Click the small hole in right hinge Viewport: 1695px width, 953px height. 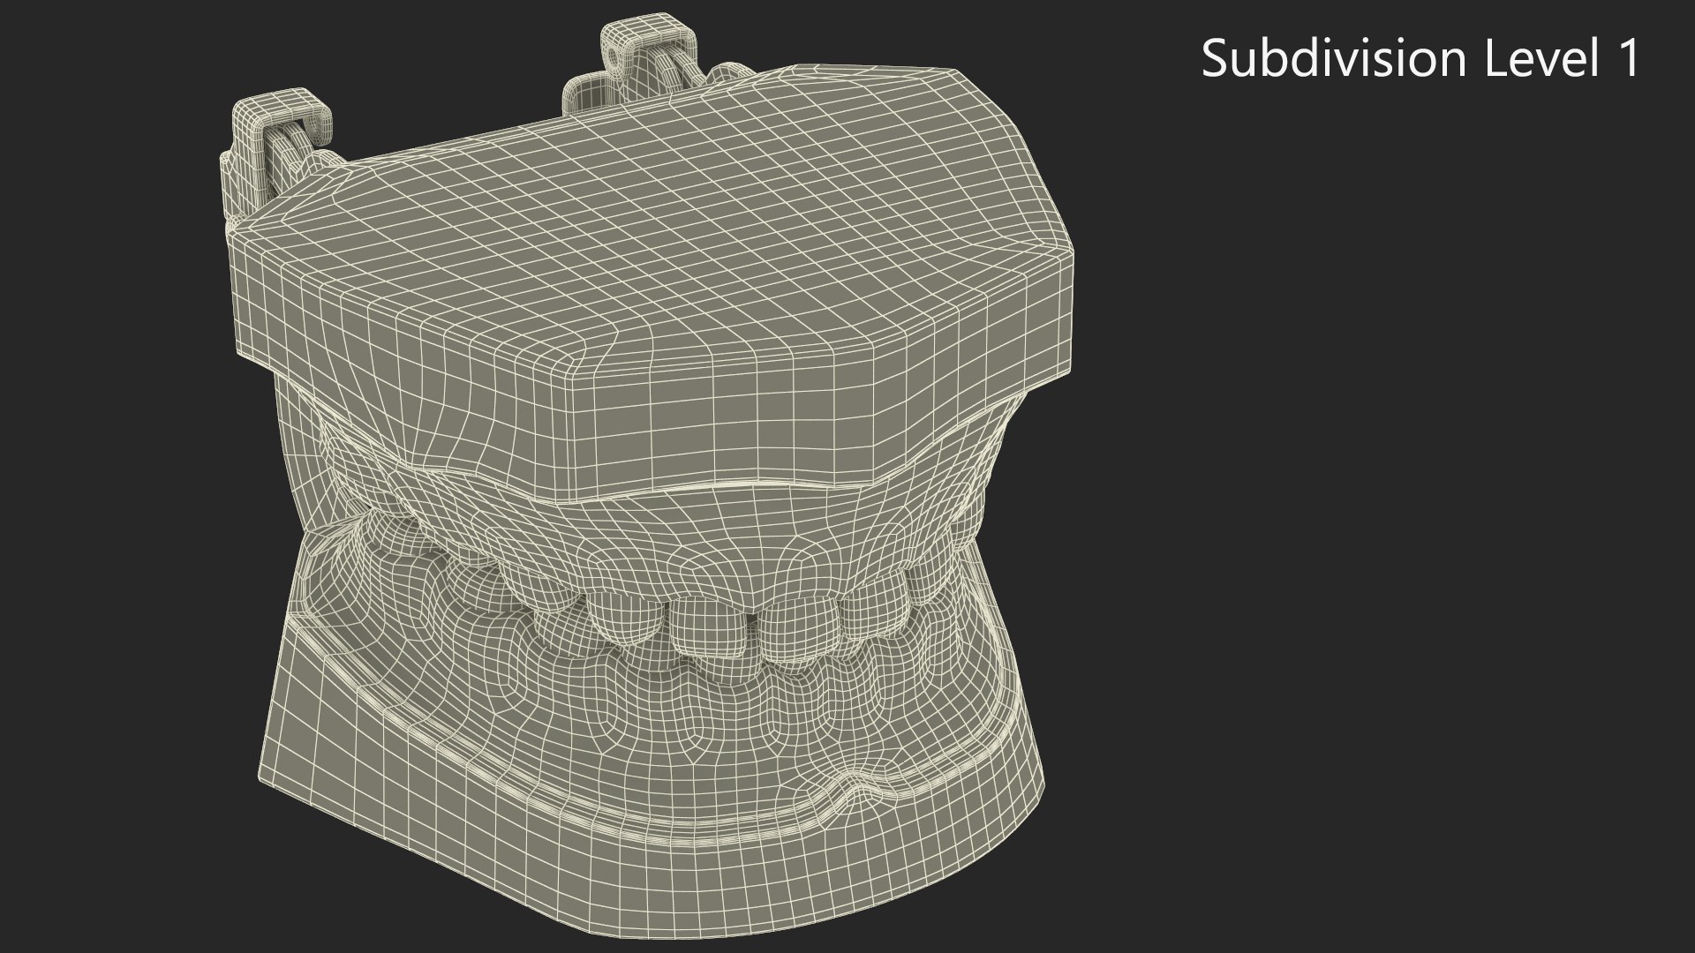point(614,56)
